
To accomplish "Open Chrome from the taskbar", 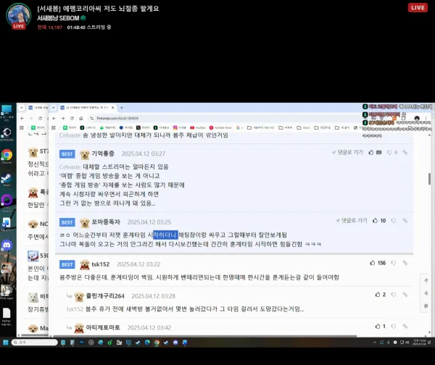I will pyautogui.click(x=157, y=343).
